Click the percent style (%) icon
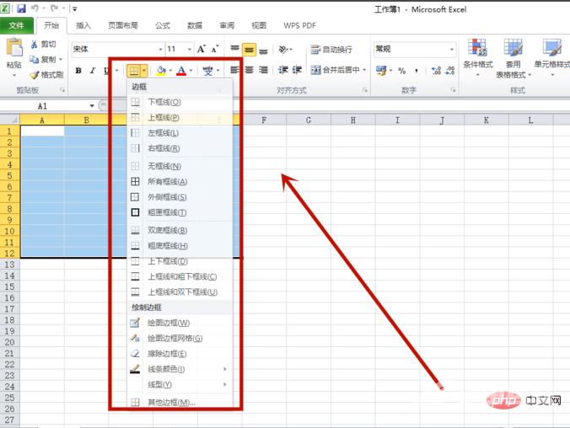Image resolution: width=570 pixels, height=428 pixels. 402,71
